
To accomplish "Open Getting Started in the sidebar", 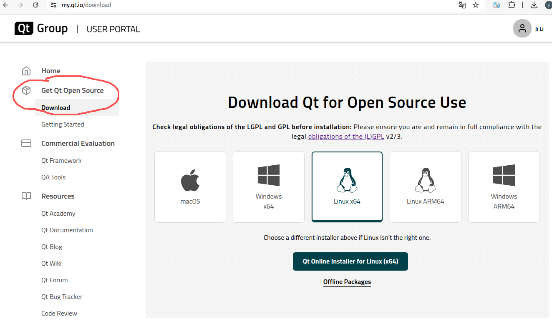I will pyautogui.click(x=63, y=124).
